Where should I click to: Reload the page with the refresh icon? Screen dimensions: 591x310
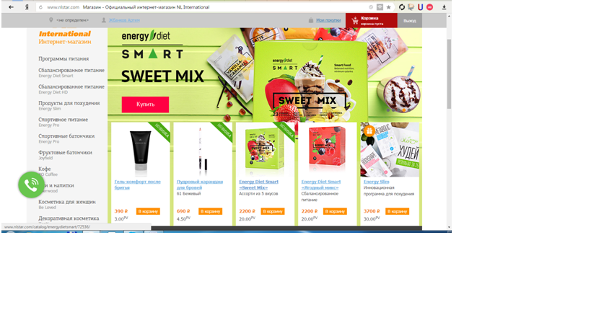tap(40, 7)
